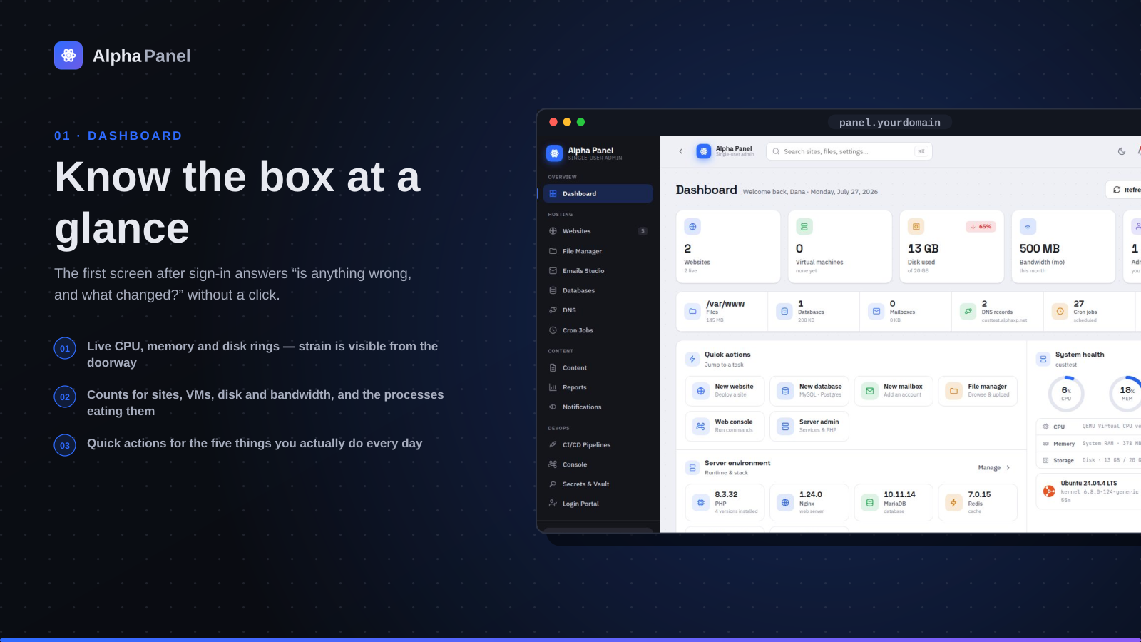
Task: Expand Manage with the right chevron
Action: pos(1008,468)
